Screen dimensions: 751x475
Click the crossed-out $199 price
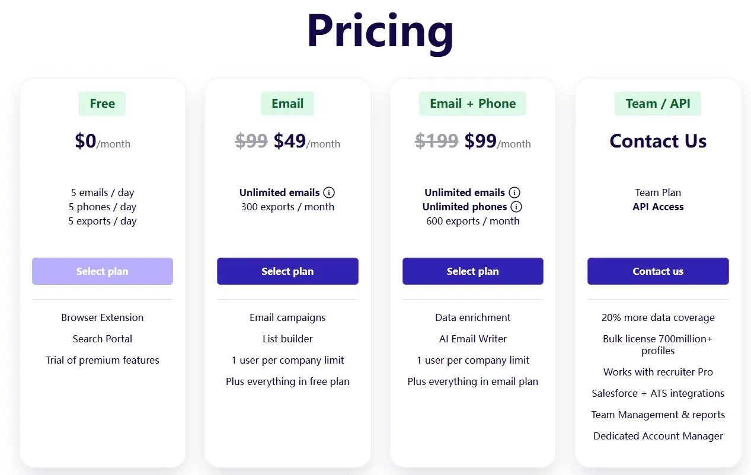[437, 141]
